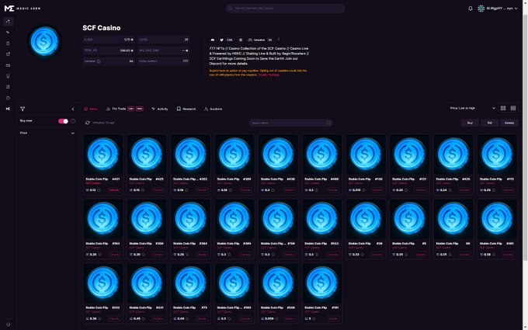Click the help icon beside Buy now
528x330 pixels.
tap(73, 121)
